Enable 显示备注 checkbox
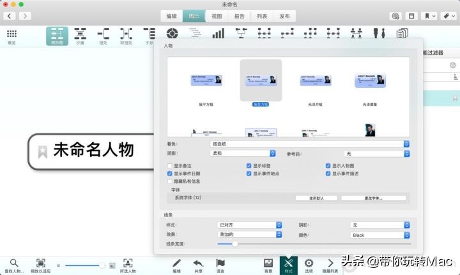The image size is (460, 275). (x=169, y=166)
